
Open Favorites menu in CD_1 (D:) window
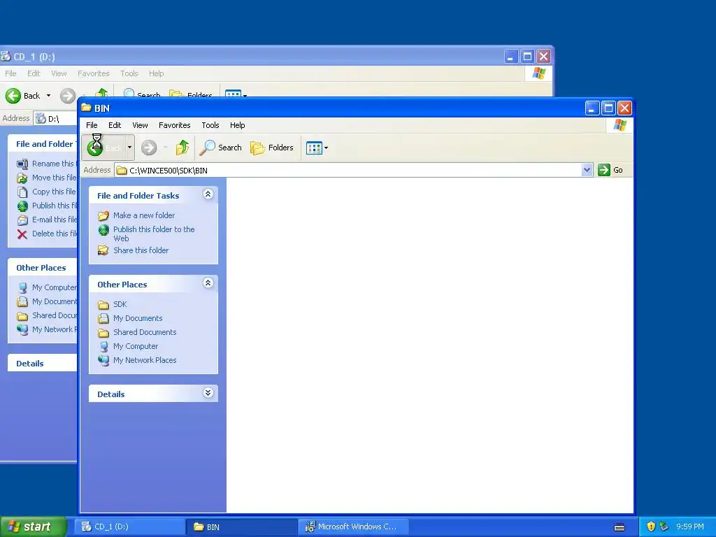pos(93,73)
